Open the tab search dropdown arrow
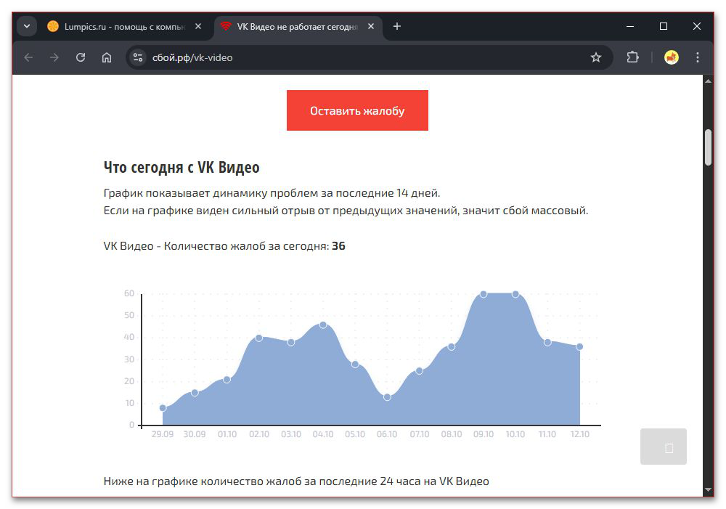Screen dimensions: 726x509 pos(27,26)
